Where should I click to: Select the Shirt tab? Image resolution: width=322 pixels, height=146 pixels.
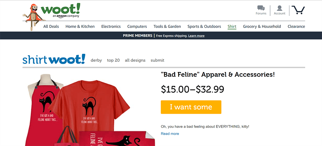point(232,27)
